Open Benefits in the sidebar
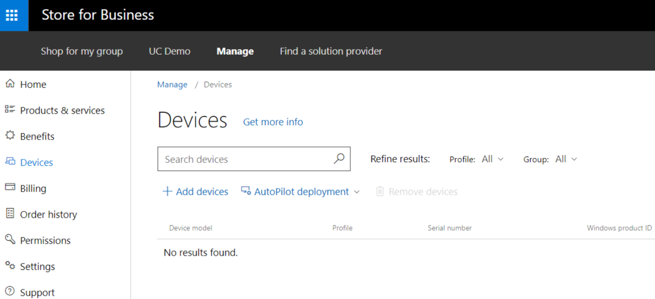The height and width of the screenshot is (299, 655). pos(37,136)
